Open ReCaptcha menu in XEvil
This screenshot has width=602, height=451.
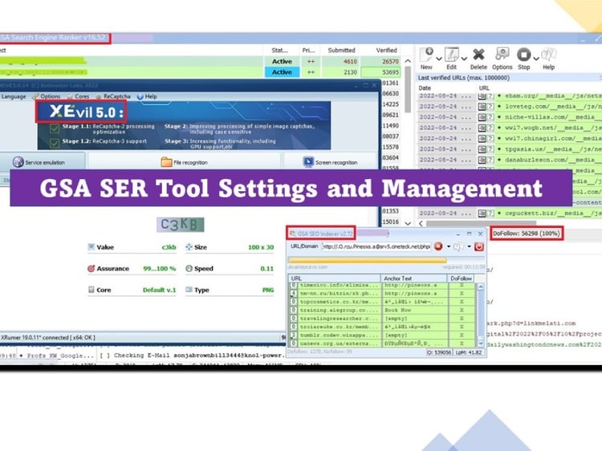tap(114, 96)
